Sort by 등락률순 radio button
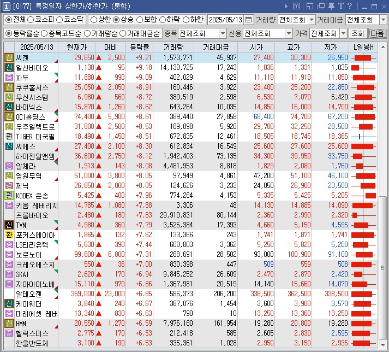Screen dimensions: 389x352 9,33
